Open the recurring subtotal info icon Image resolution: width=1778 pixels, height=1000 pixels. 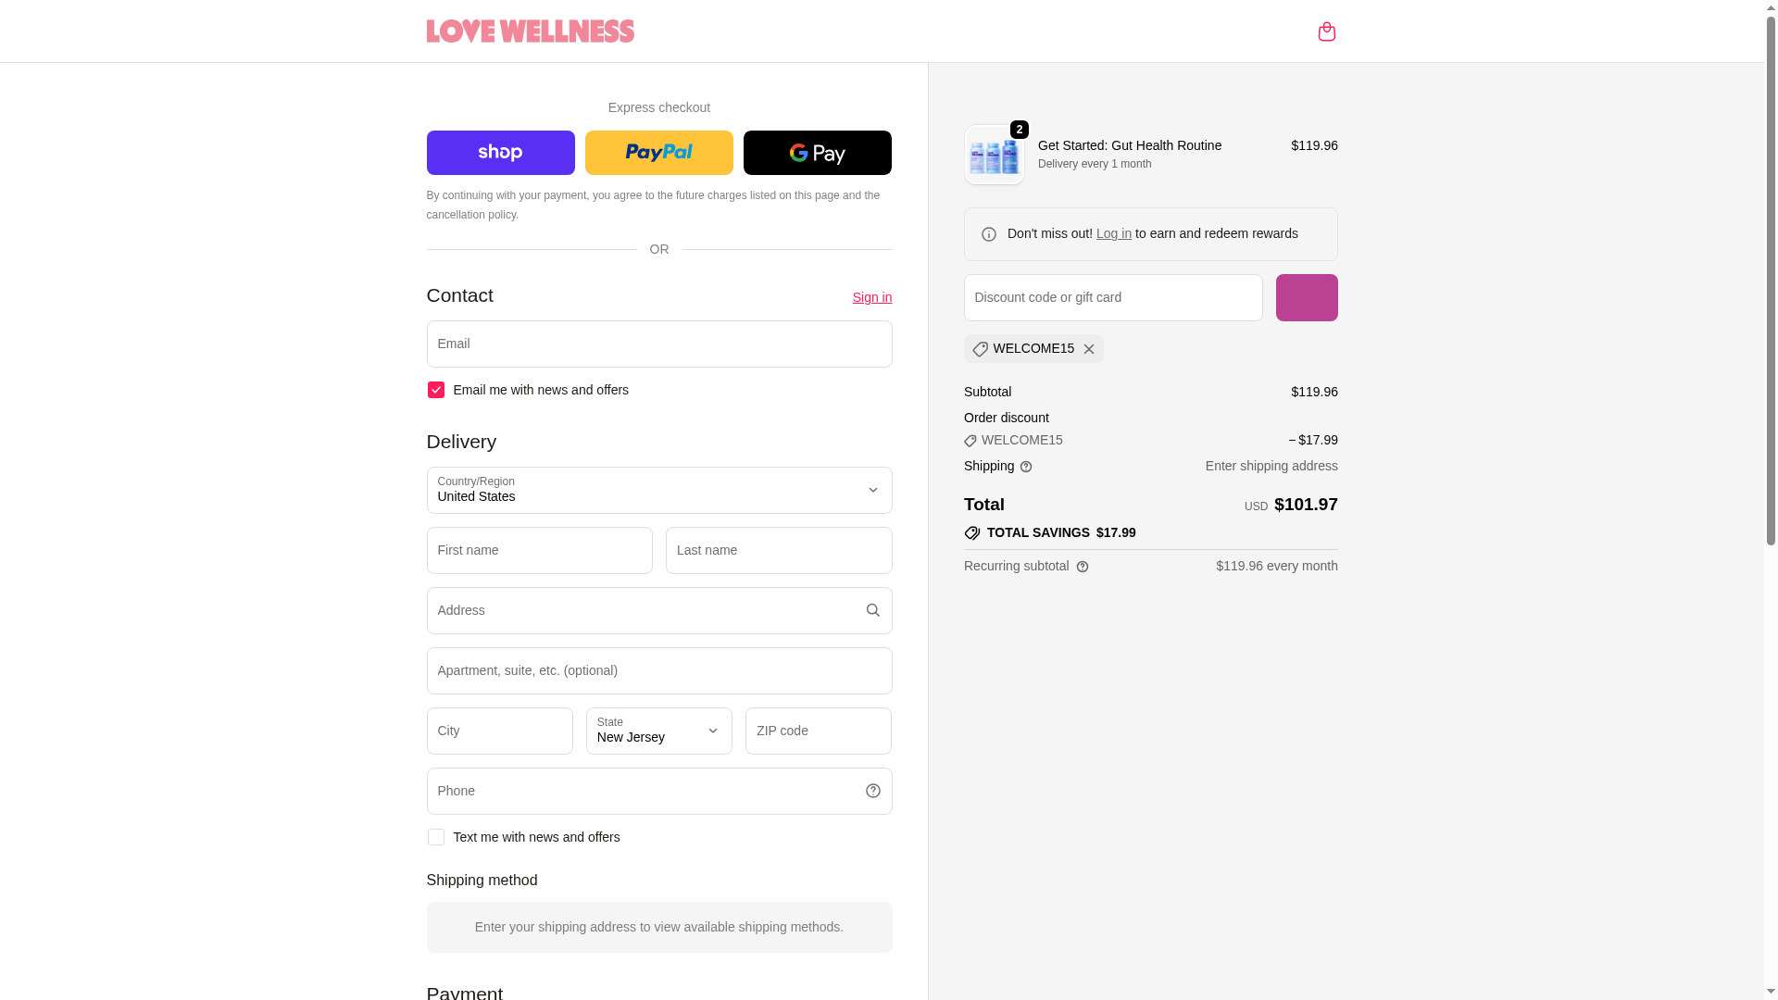tap(1083, 567)
